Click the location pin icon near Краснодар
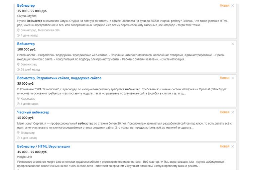Image resolution: width=256 pixels, height=175 pixels. click(19, 99)
